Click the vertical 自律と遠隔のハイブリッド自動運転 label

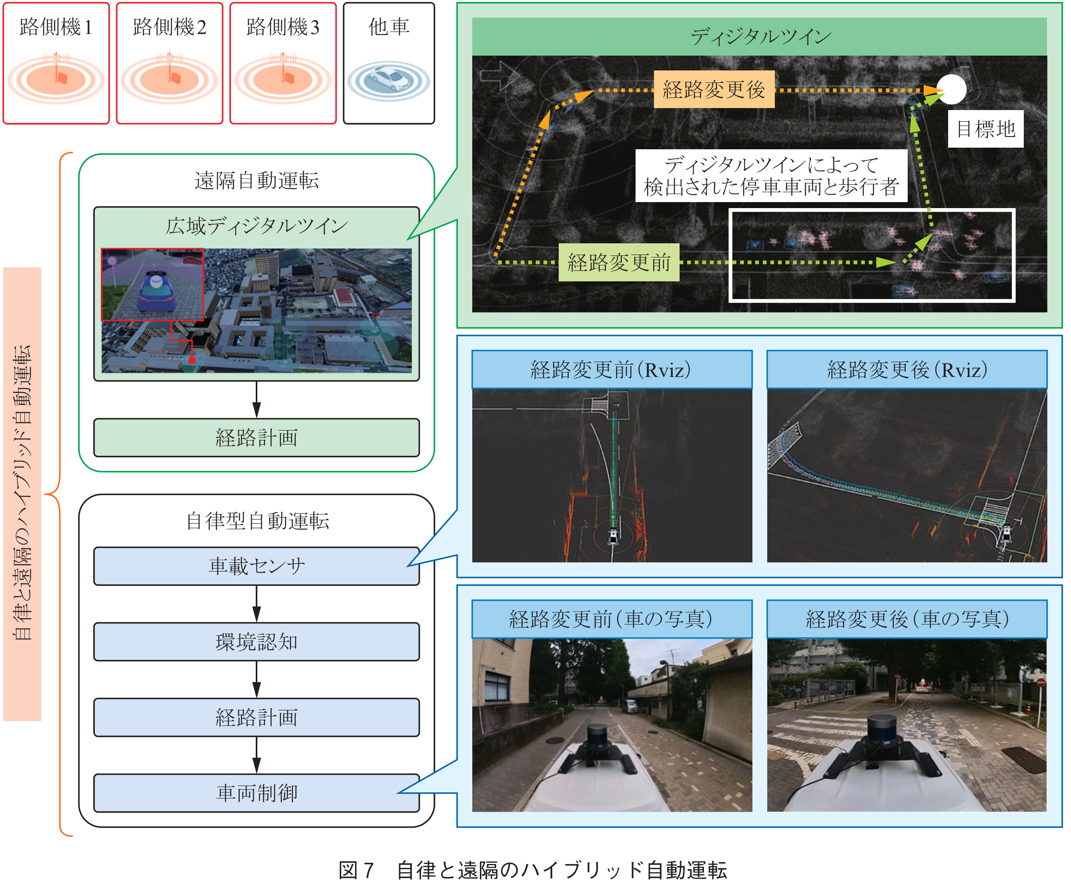coord(22,494)
